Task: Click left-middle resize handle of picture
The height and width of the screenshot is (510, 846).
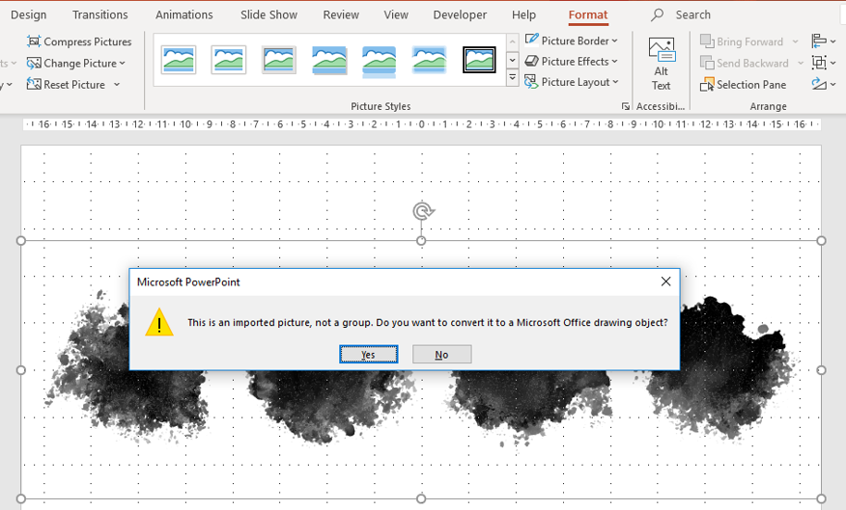Action: pyautogui.click(x=21, y=370)
